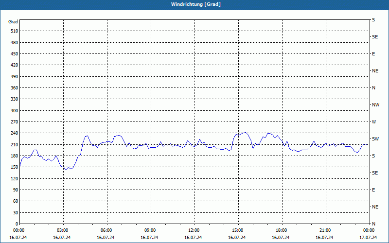Click the "Windrichtung [Grad]" chart title
Image resolution: width=389 pixels, height=243 pixels.
[x=196, y=4]
